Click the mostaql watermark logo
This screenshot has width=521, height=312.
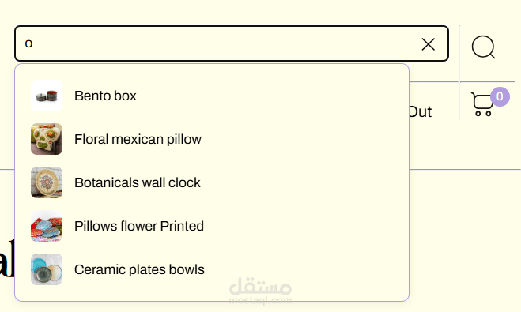click(260, 291)
